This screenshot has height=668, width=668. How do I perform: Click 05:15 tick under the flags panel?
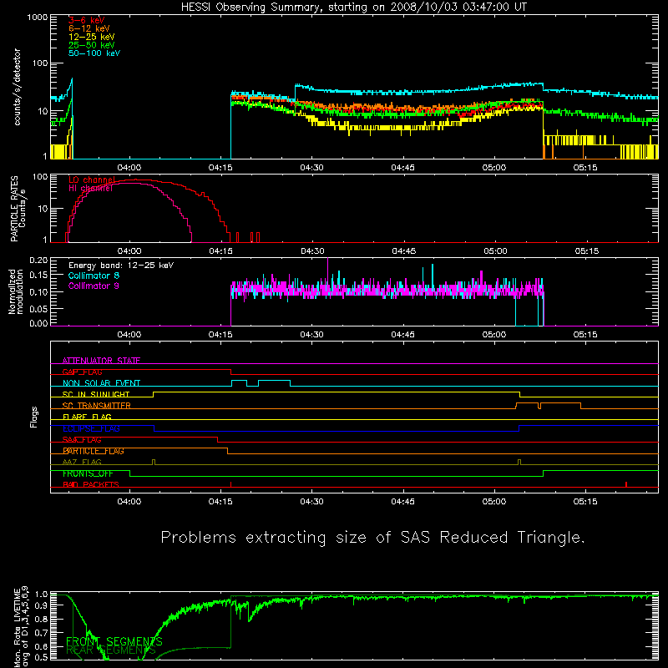[x=585, y=502]
